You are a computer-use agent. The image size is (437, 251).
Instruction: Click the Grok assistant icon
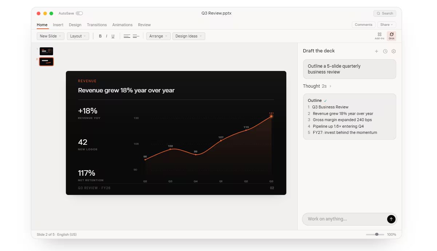click(x=392, y=36)
